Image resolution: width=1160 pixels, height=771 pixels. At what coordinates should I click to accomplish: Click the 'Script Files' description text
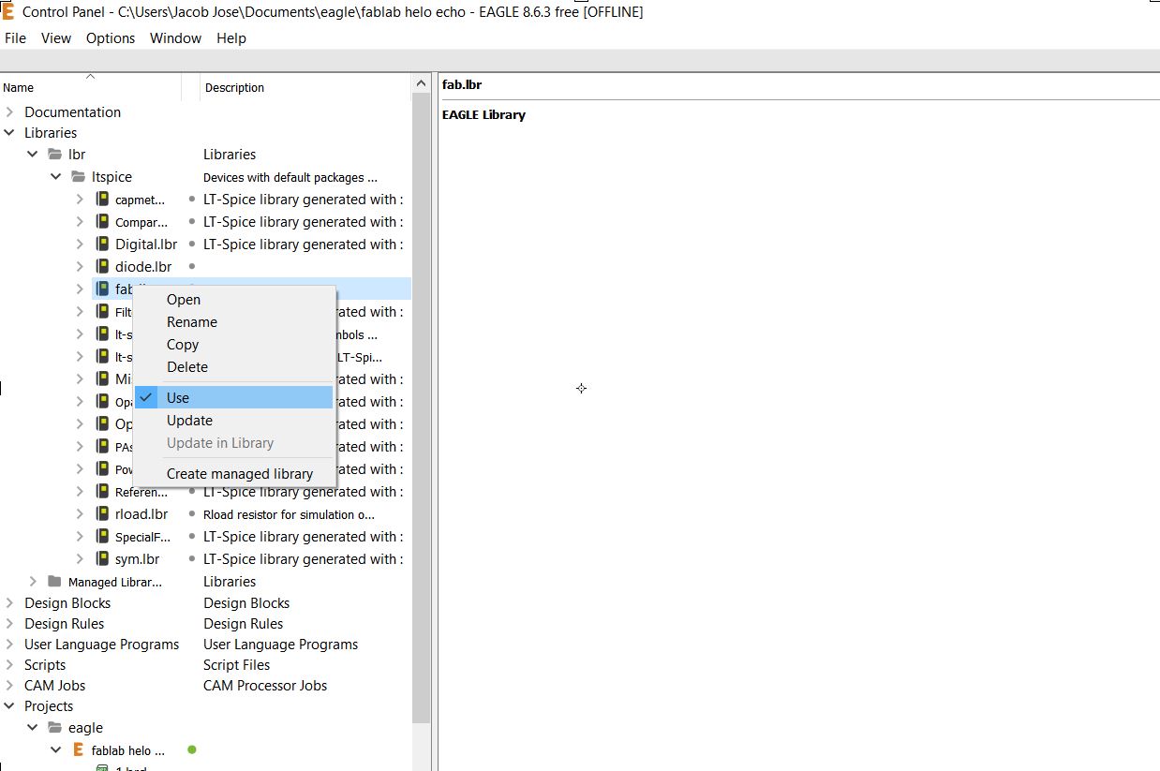(236, 665)
